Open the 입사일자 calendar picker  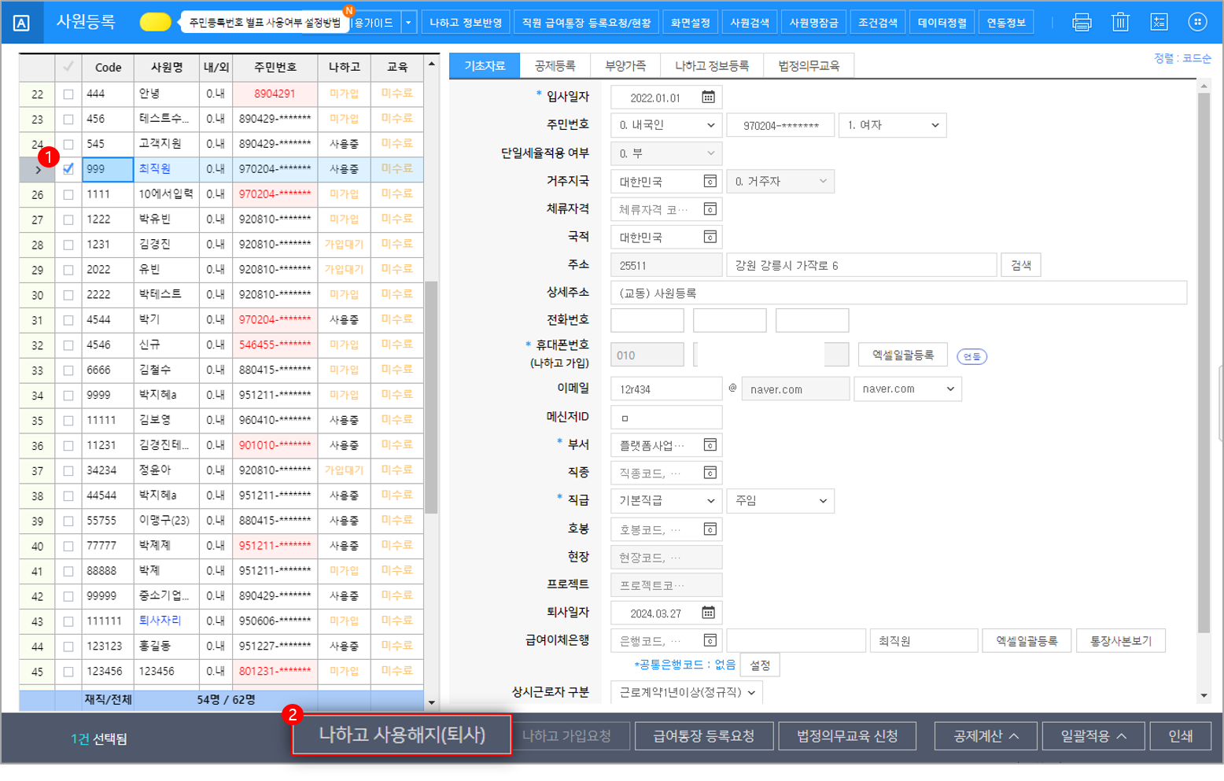tap(708, 98)
